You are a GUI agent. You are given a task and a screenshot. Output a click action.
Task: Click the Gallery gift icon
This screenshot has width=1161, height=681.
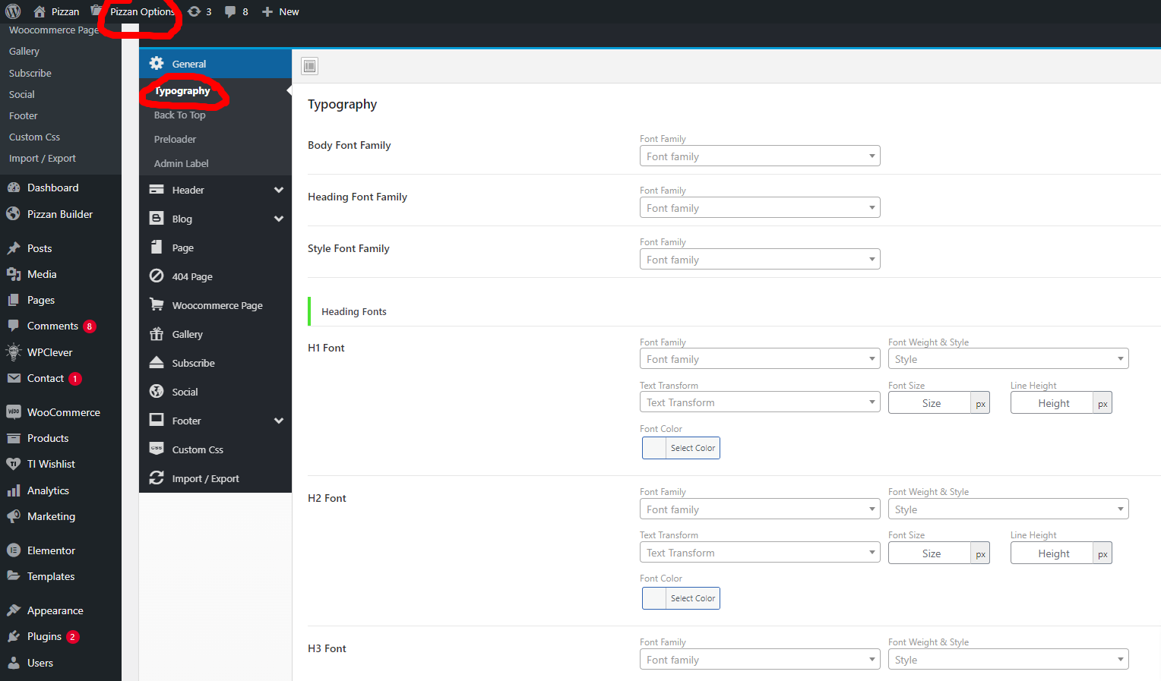click(x=157, y=333)
